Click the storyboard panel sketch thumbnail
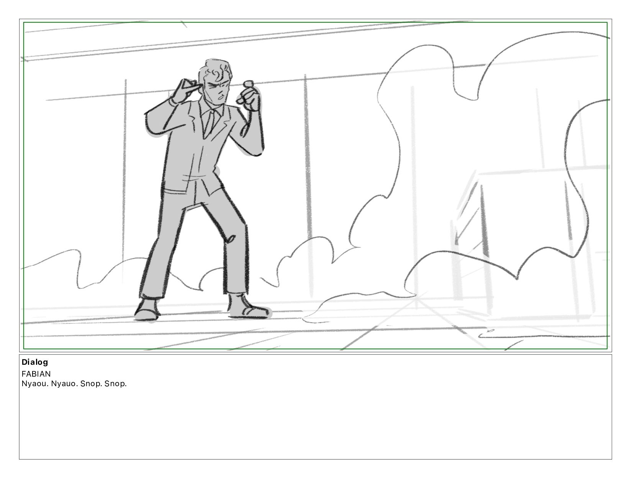Screen dimensions: 632x488 [x=315, y=186]
